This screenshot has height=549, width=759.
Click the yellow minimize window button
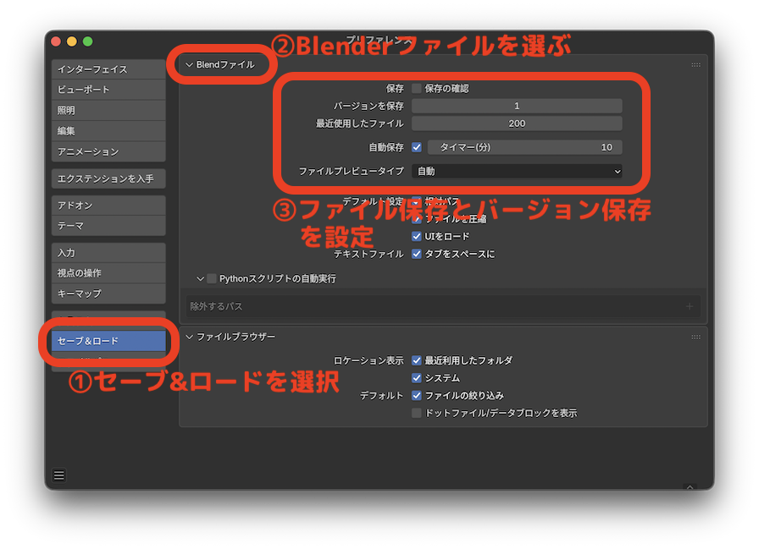tap(72, 41)
